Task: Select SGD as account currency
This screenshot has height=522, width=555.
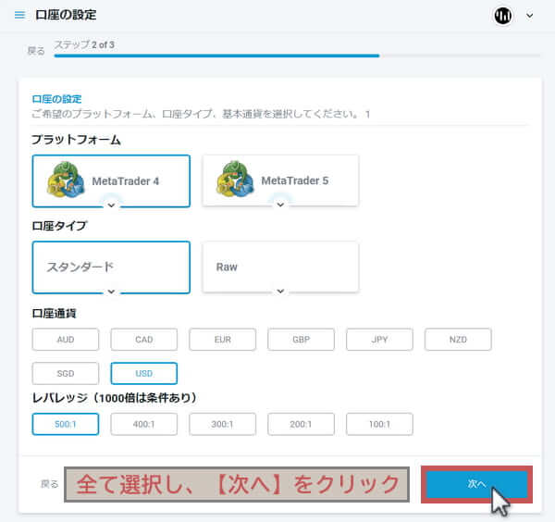Action: tap(66, 373)
